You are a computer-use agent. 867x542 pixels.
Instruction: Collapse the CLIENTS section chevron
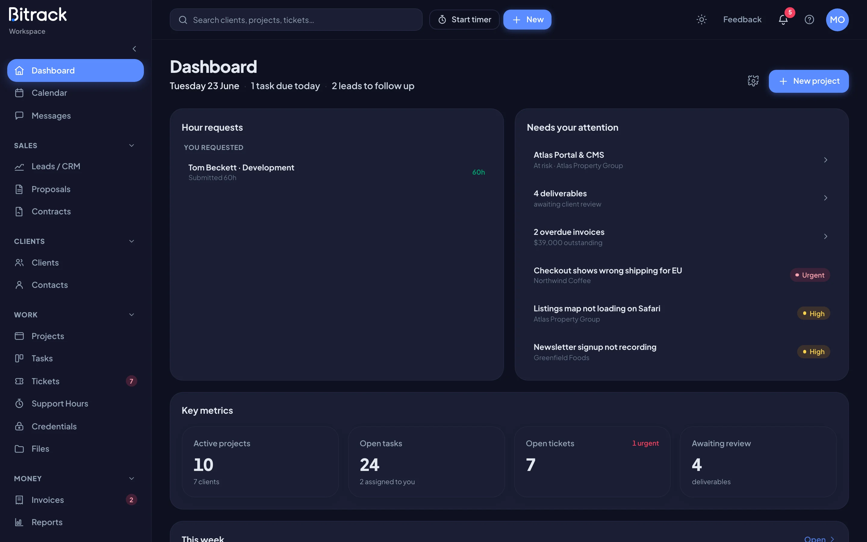(132, 241)
